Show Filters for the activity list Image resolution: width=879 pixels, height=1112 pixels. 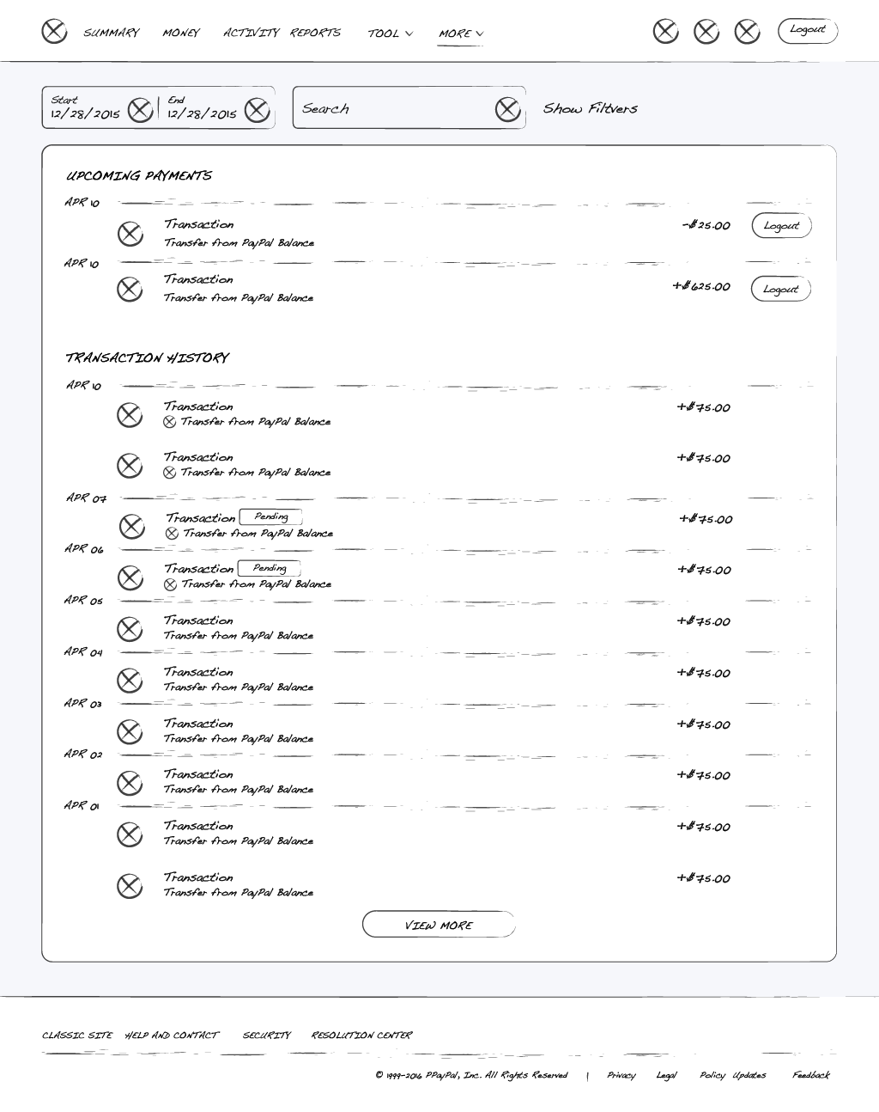[x=591, y=108]
